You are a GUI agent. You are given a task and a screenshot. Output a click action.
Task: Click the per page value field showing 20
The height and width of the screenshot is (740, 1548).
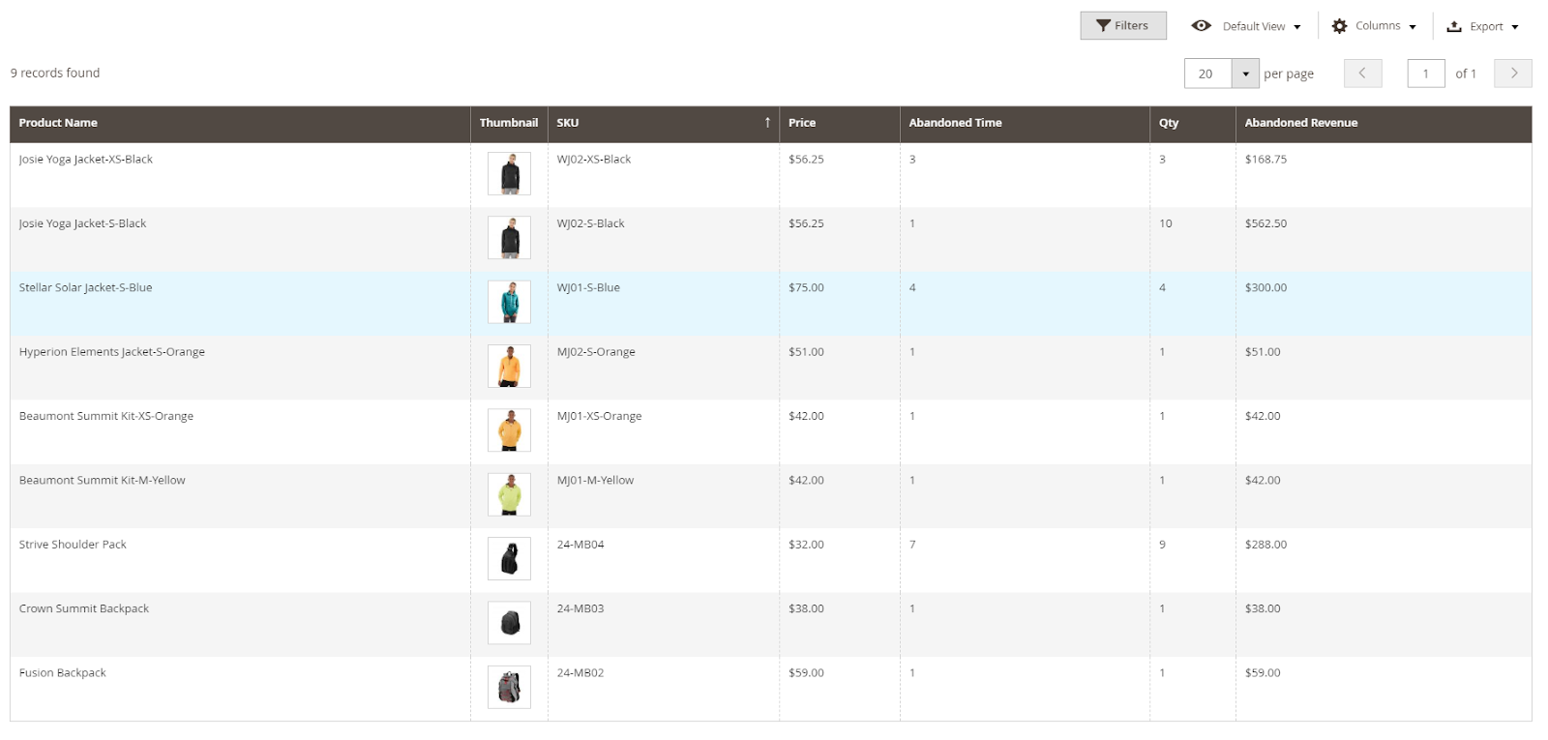click(x=1207, y=74)
